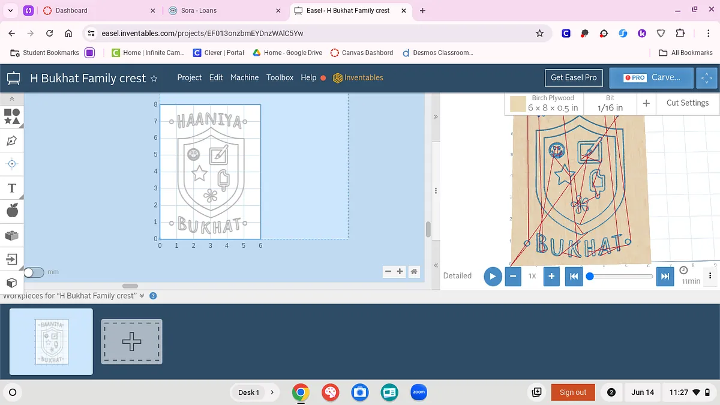Collapse the left tool panel chevron
720x405 pixels.
11,98
